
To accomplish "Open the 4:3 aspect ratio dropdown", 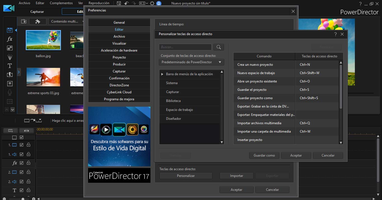I will pos(143,3).
